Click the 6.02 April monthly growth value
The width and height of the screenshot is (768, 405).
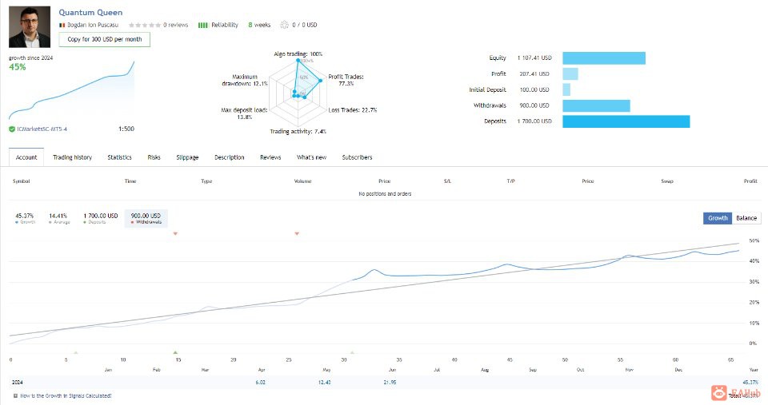(261, 383)
